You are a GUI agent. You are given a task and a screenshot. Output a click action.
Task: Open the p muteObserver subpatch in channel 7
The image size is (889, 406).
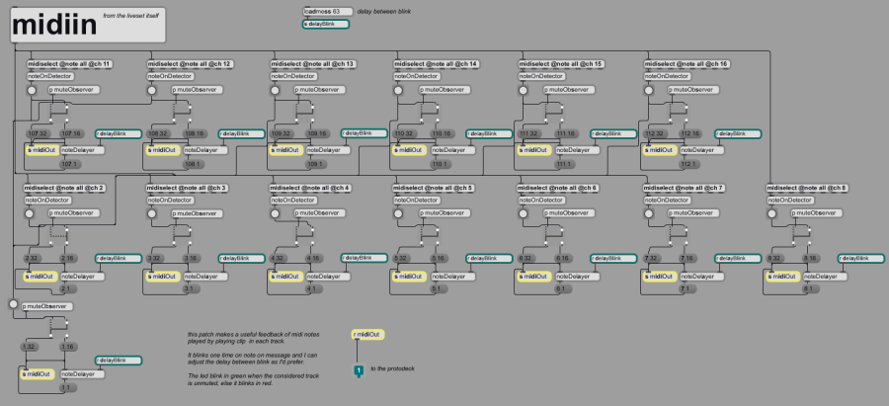pyautogui.click(x=693, y=212)
